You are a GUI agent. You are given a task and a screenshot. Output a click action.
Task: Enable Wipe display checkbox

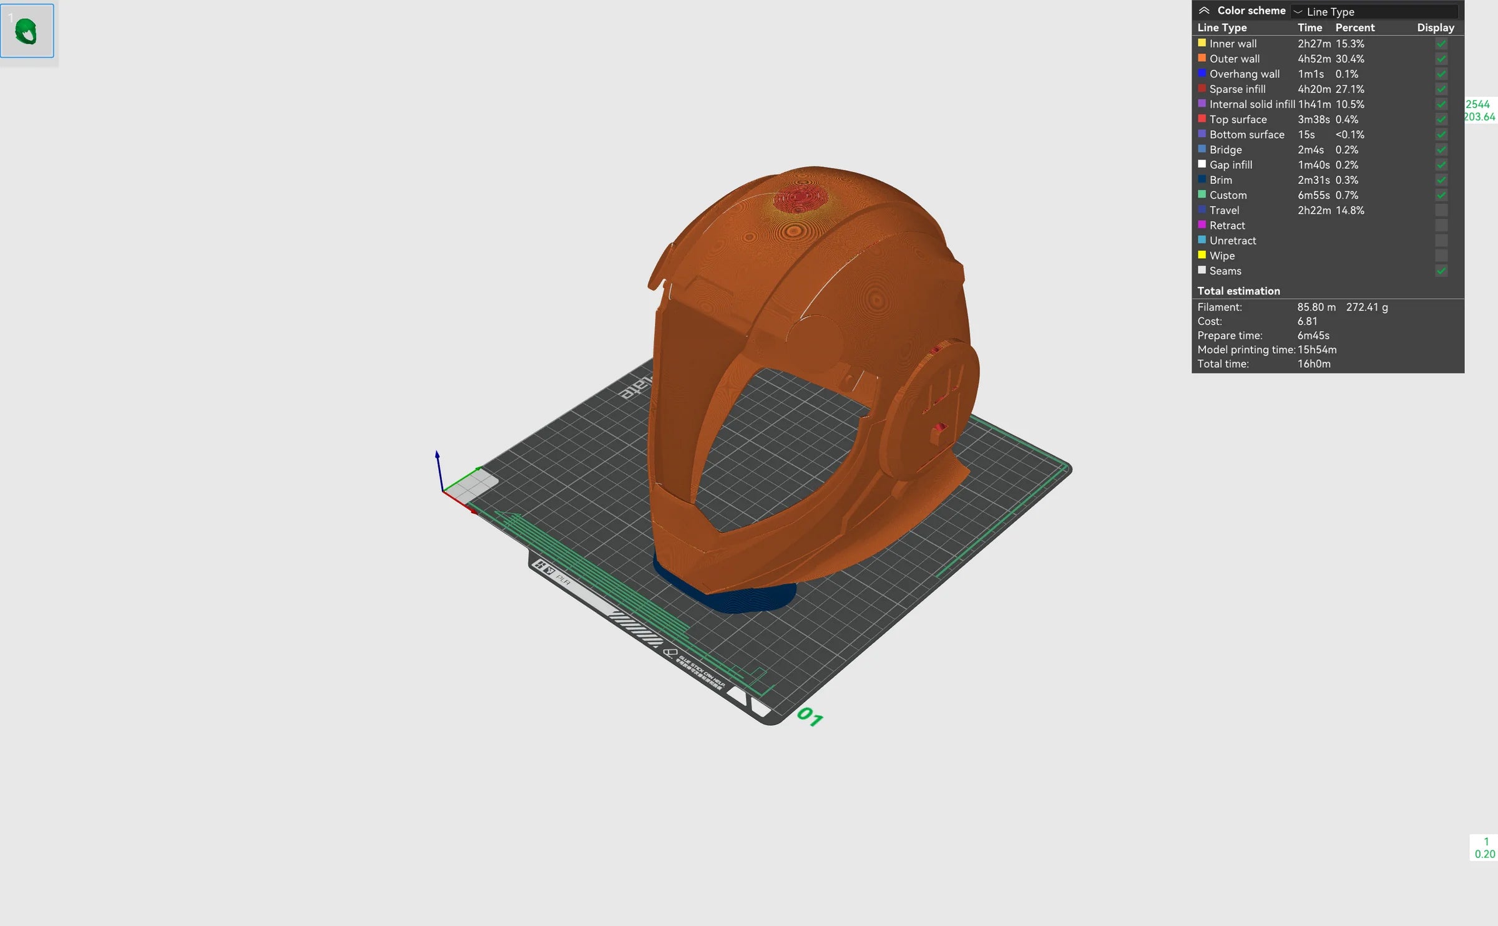click(1441, 256)
